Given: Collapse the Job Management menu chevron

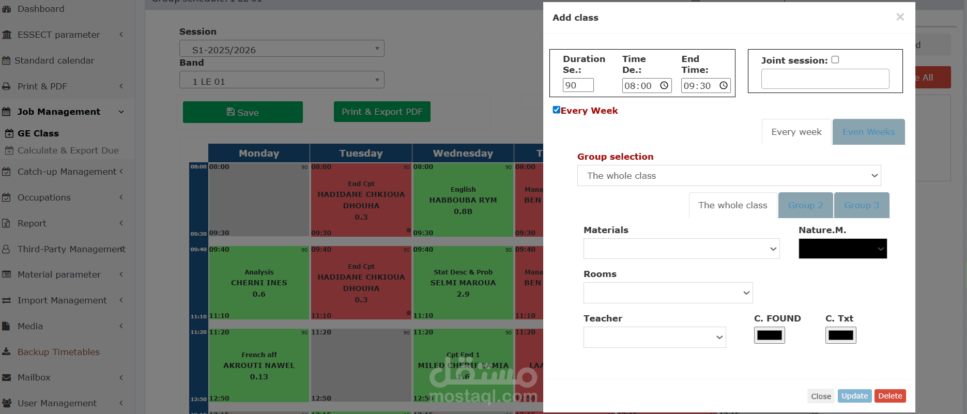Looking at the screenshot, I should (121, 112).
